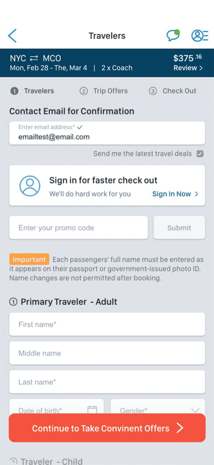Open the date of birth calendar icon
The width and height of the screenshot is (214, 465).
click(92, 410)
